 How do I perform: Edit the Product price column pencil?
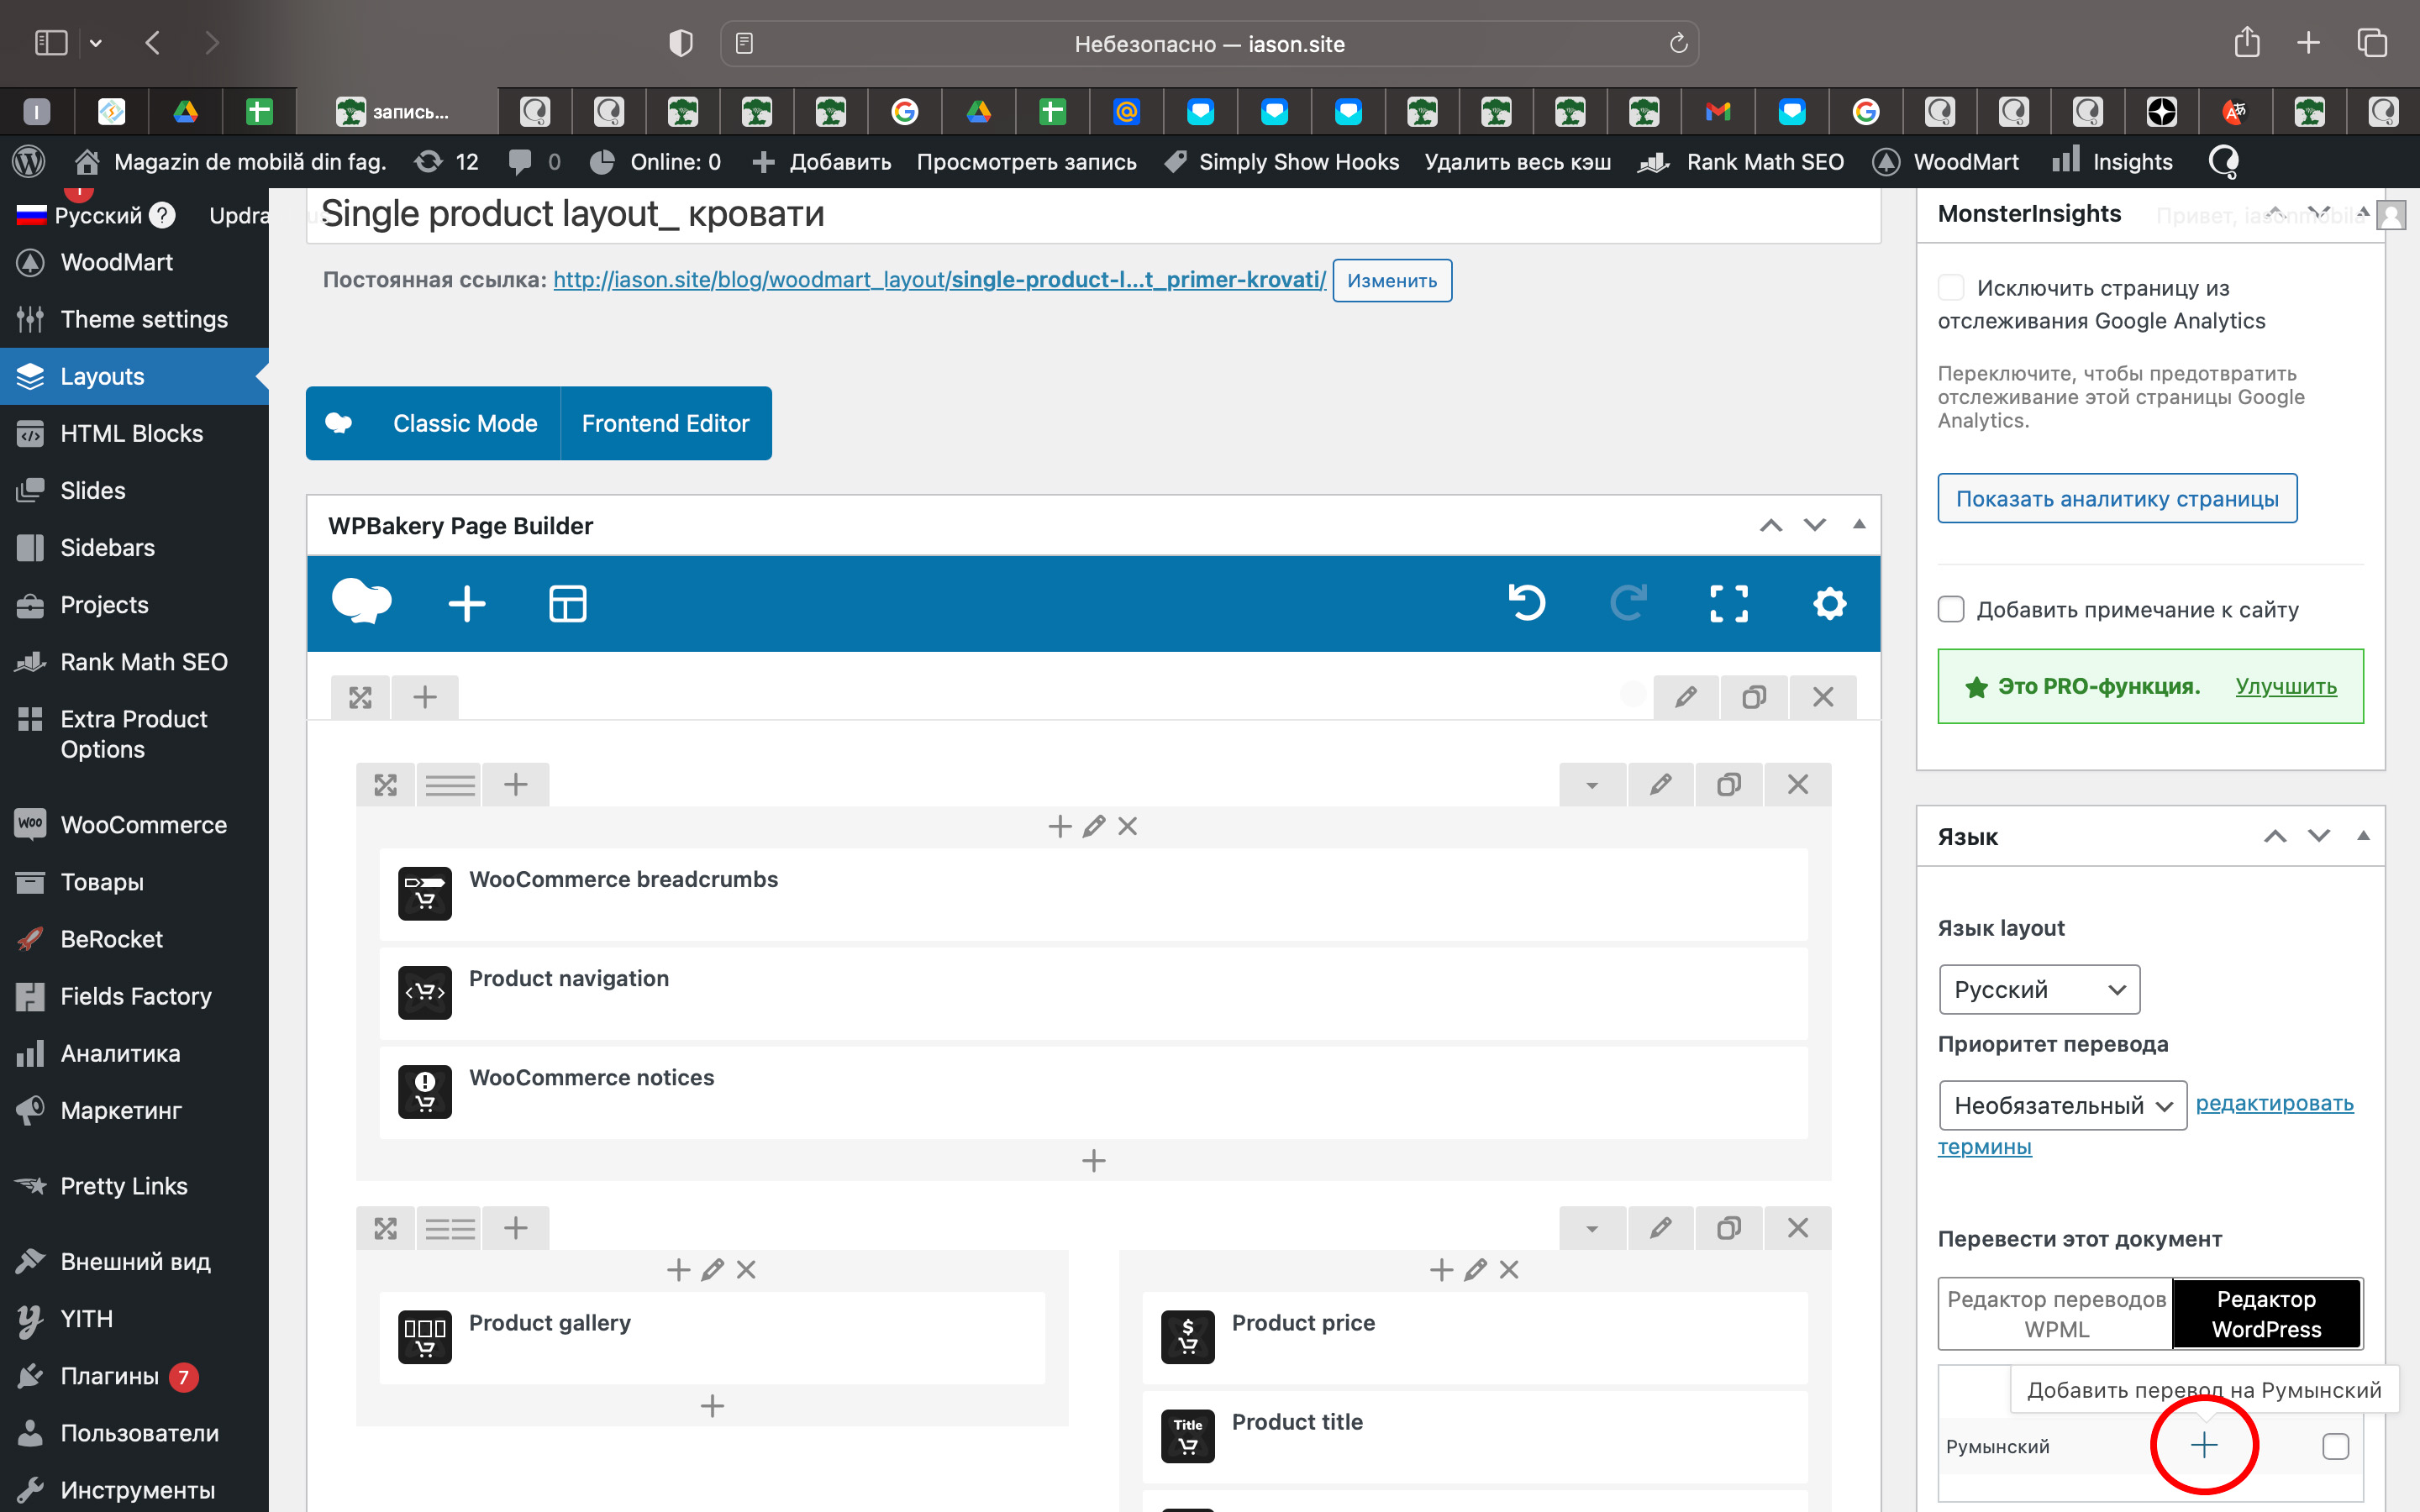coord(1475,1270)
